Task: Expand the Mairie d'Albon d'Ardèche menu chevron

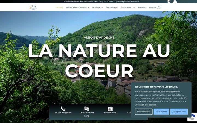Action: [x=88, y=8]
